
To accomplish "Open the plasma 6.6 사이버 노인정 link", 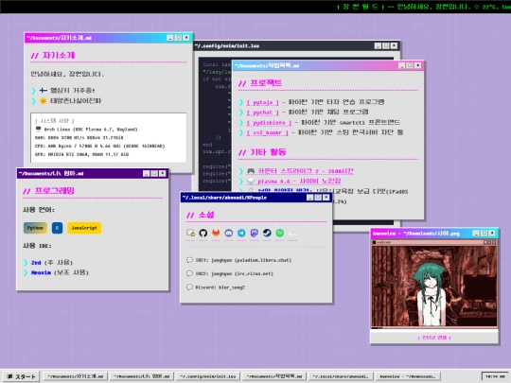I will point(299,181).
